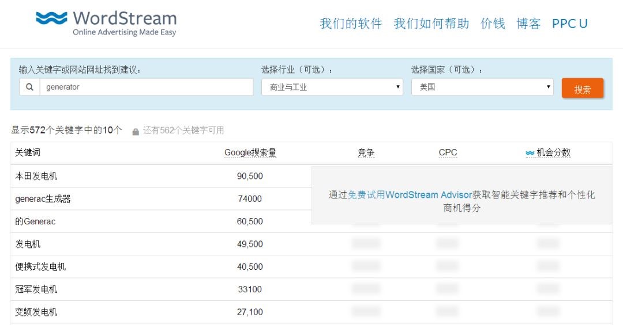Image resolution: width=623 pixels, height=325 pixels.
Task: Click the 关键词 column header
Action: (28, 153)
